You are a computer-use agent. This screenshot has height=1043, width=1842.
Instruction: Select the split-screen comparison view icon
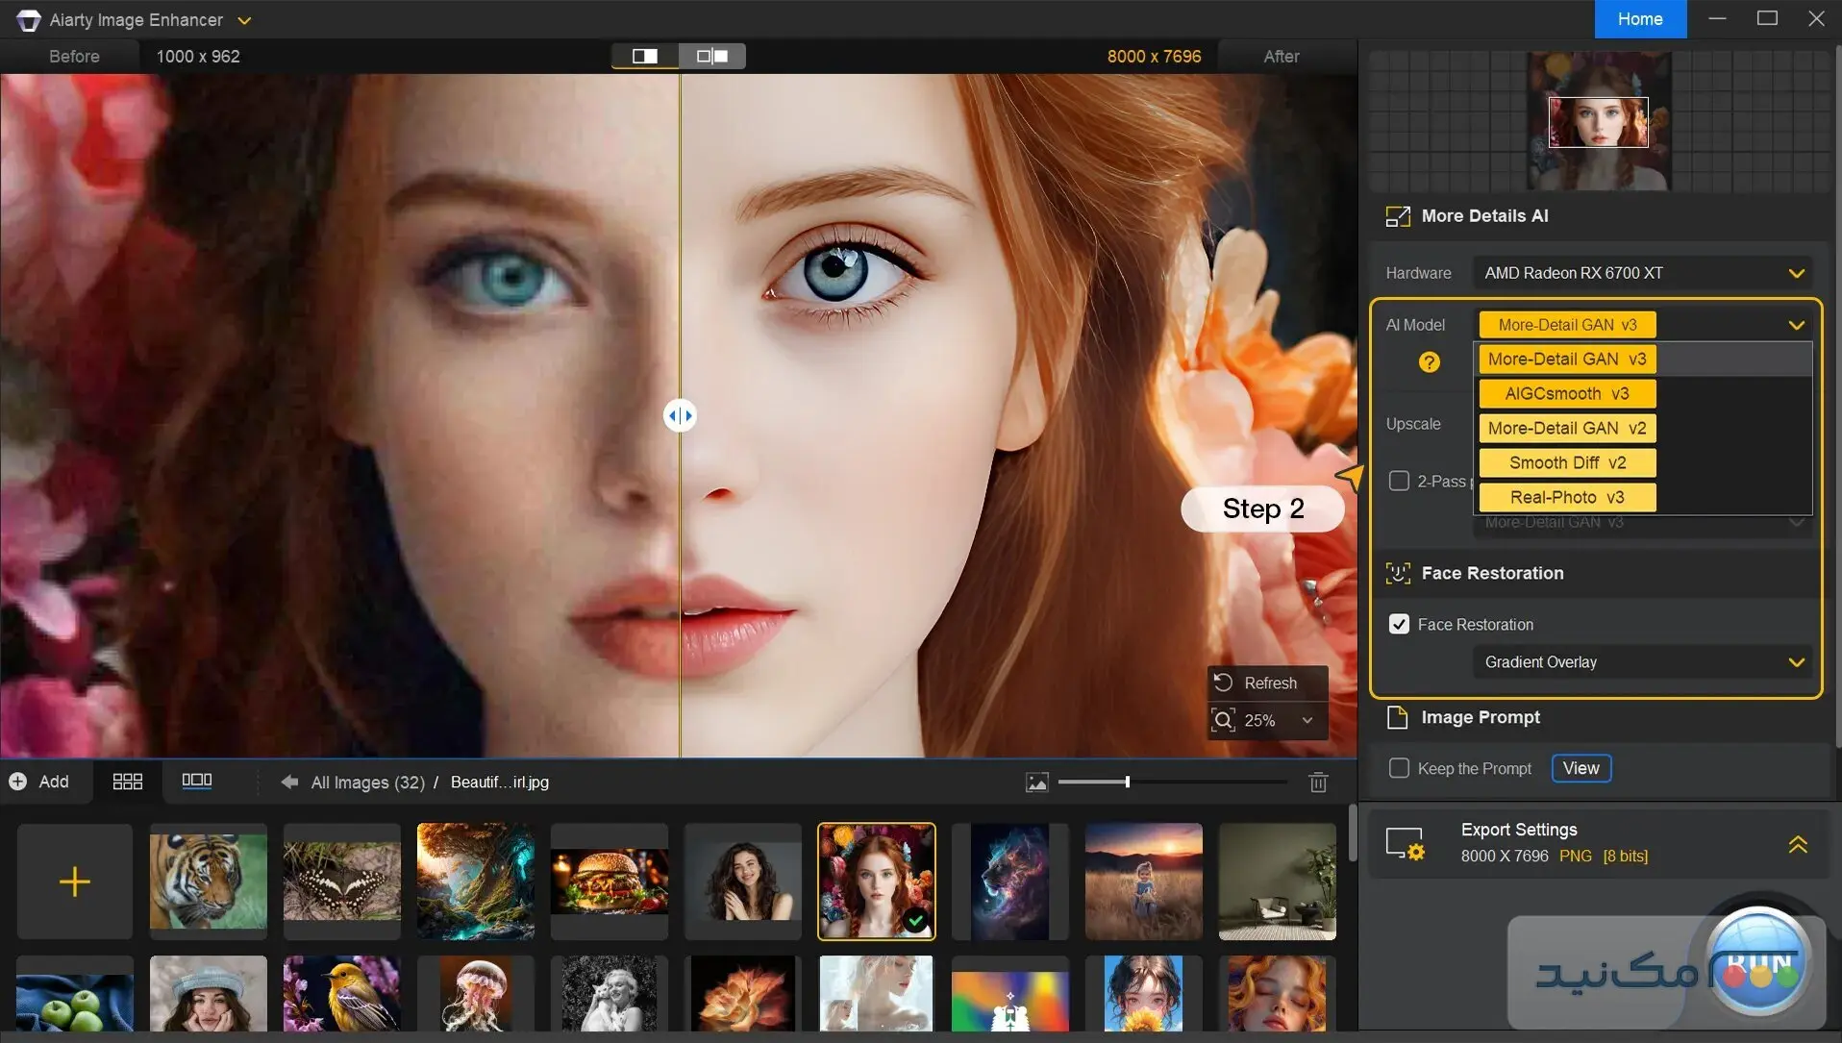[644, 55]
